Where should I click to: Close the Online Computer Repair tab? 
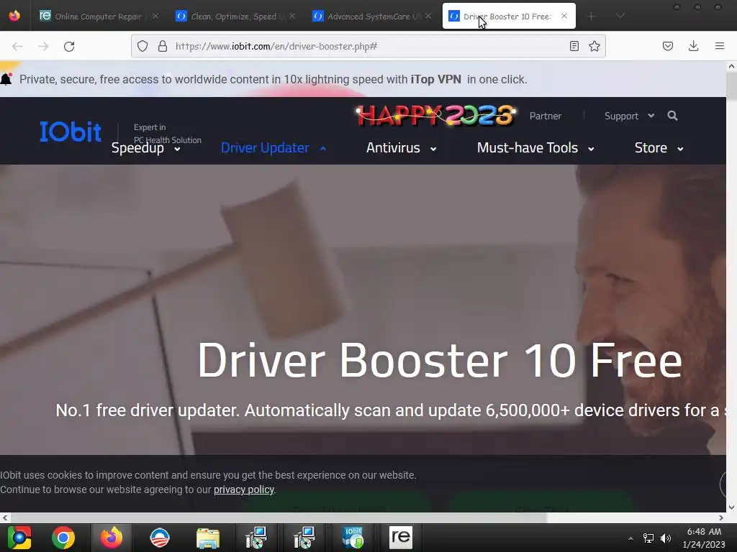155,16
